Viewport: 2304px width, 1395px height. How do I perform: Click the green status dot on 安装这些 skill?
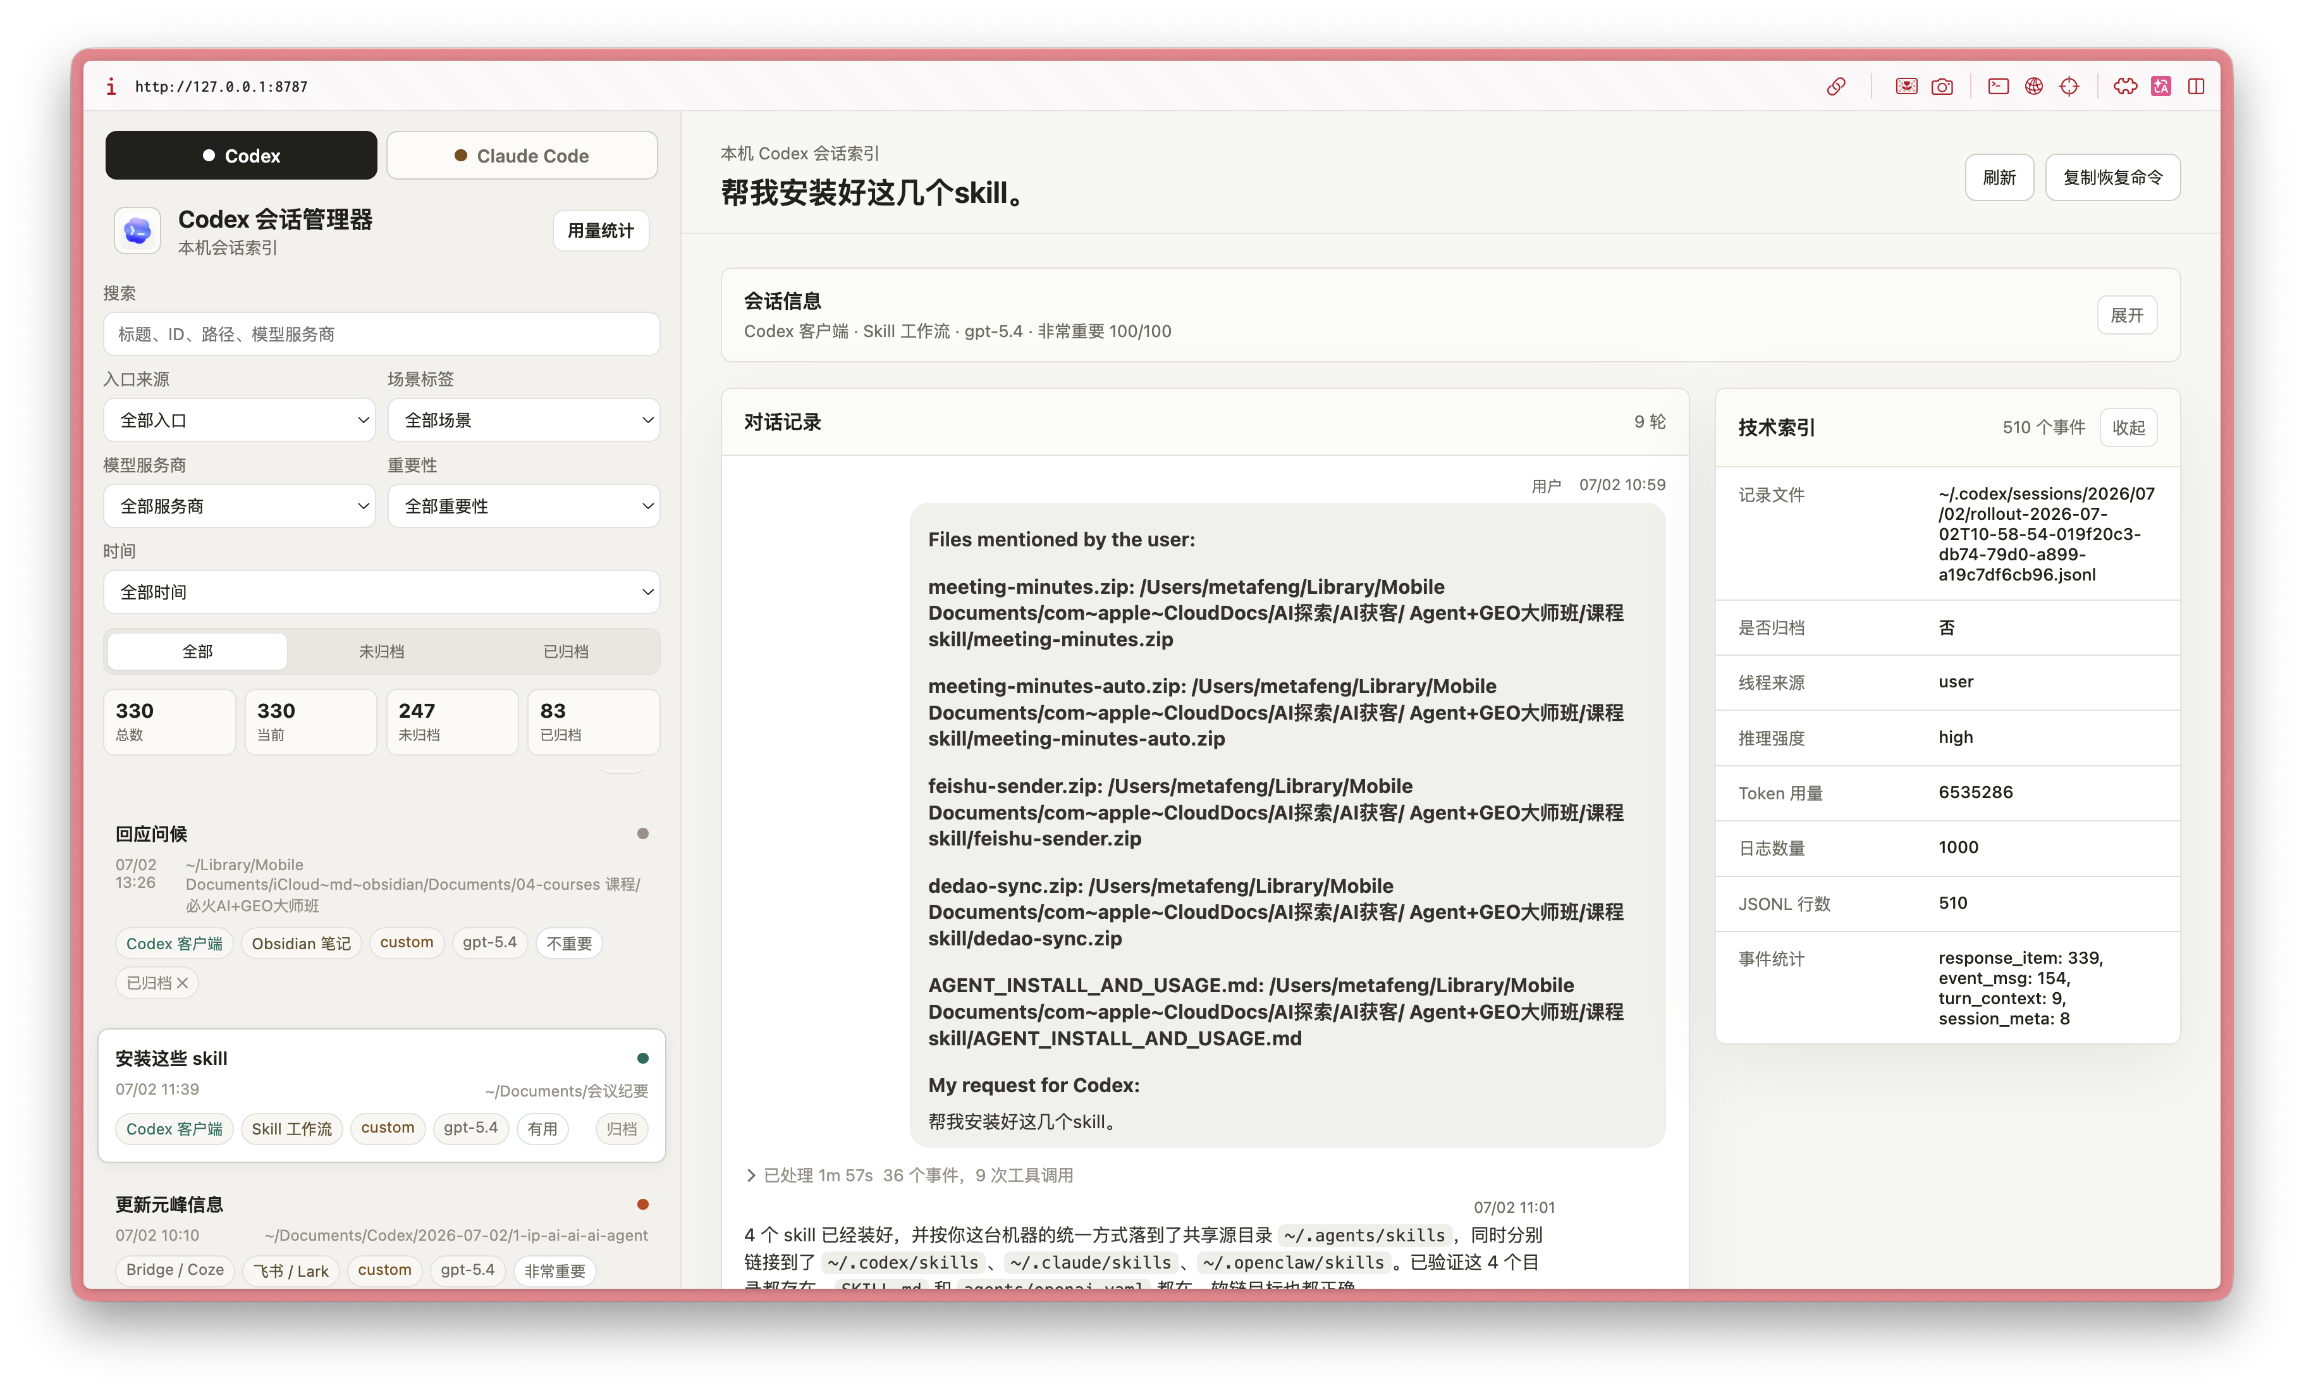(642, 1059)
